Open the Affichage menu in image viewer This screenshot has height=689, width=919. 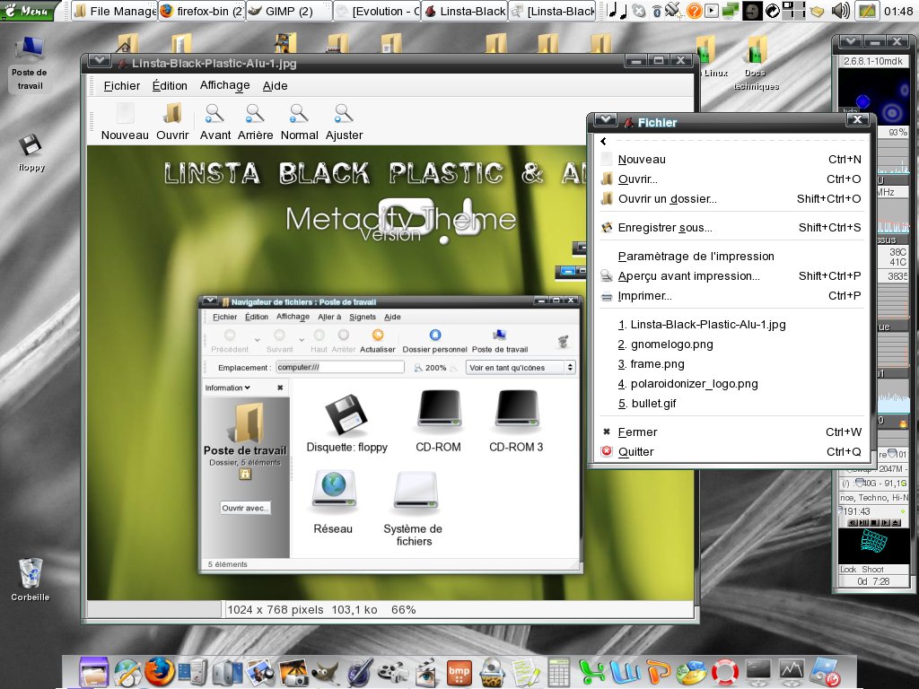click(x=225, y=85)
